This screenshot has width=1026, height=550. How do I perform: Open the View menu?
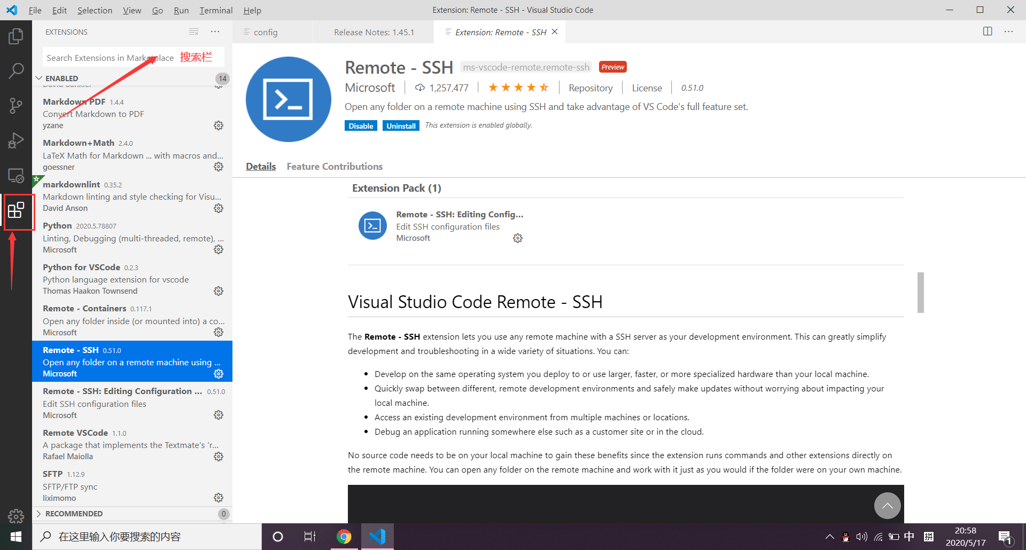pos(132,10)
